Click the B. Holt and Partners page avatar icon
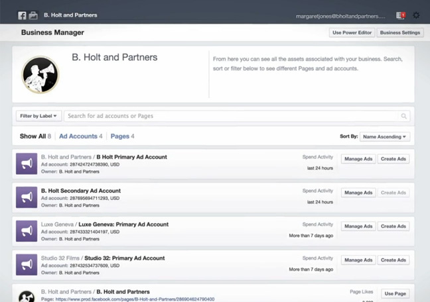430x302 pixels. (27, 296)
